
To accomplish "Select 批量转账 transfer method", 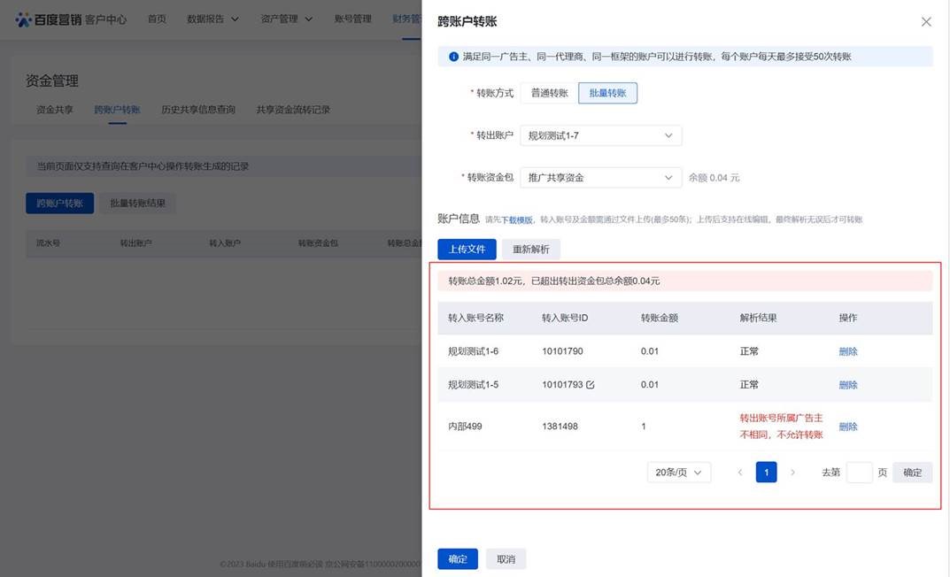I will click(x=607, y=93).
